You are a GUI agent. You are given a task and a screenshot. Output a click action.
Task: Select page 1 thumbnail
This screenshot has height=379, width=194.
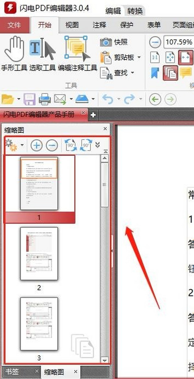click(x=39, y=184)
